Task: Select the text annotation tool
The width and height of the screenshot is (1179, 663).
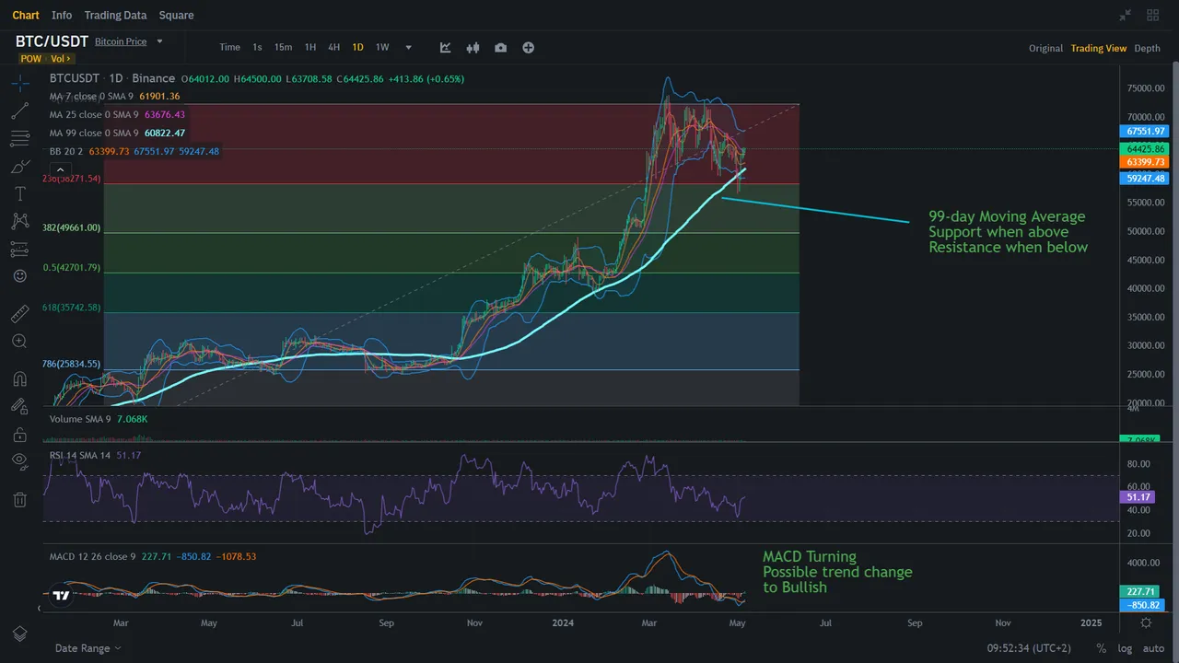Action: pyautogui.click(x=19, y=194)
